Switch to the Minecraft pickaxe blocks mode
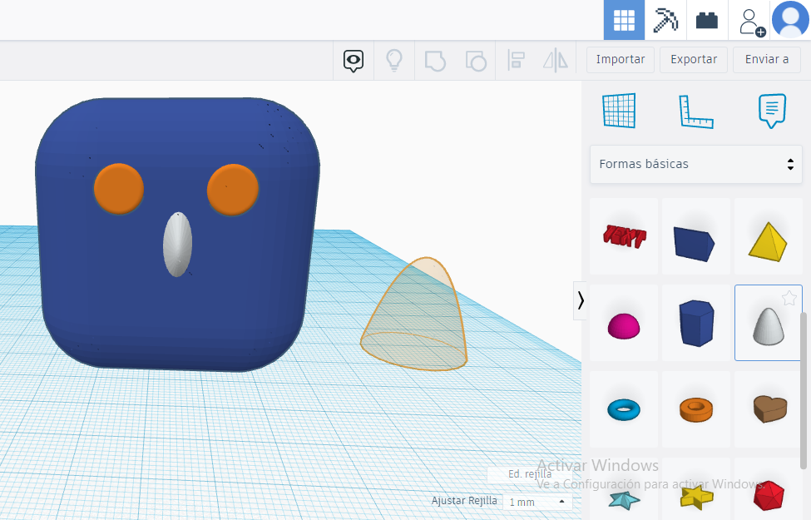The height and width of the screenshot is (520, 811). pos(665,20)
